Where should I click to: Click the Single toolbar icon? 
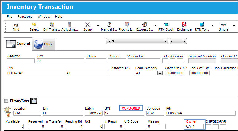tap(224, 25)
